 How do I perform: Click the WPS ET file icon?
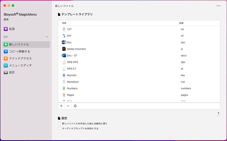64,69
